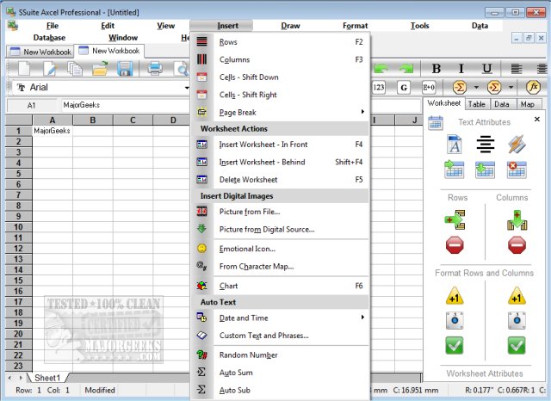Choose Insert Worksheet - In Front
This screenshot has width=551, height=401.
(280, 145)
